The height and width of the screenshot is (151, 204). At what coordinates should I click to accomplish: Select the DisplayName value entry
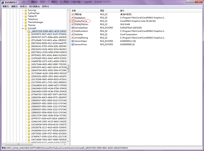coord(81,21)
